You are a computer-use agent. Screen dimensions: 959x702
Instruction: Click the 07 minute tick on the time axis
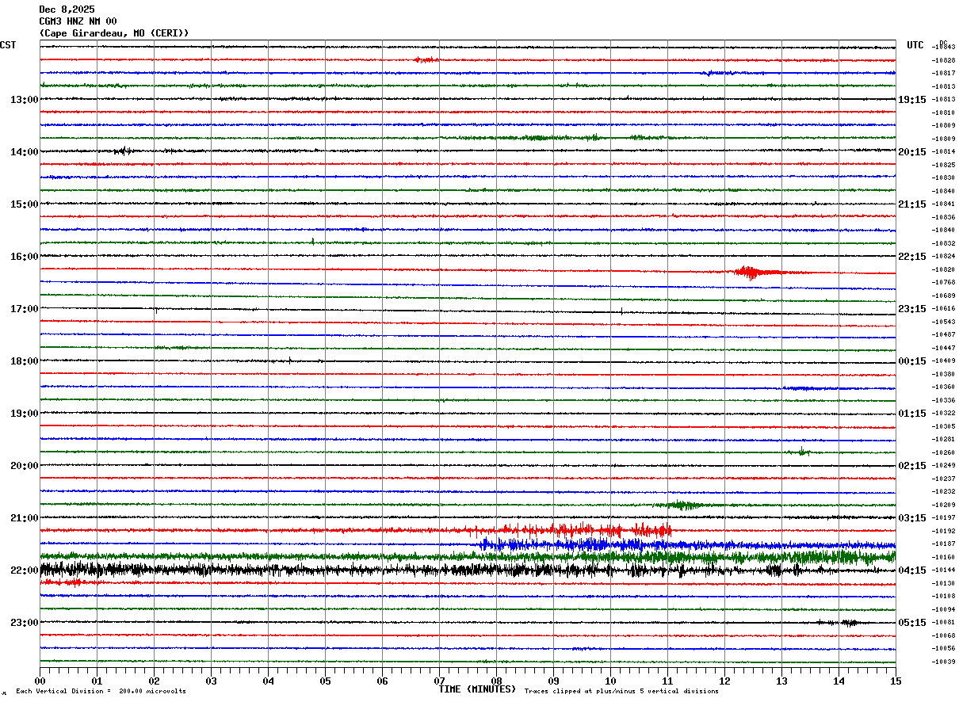439,681
